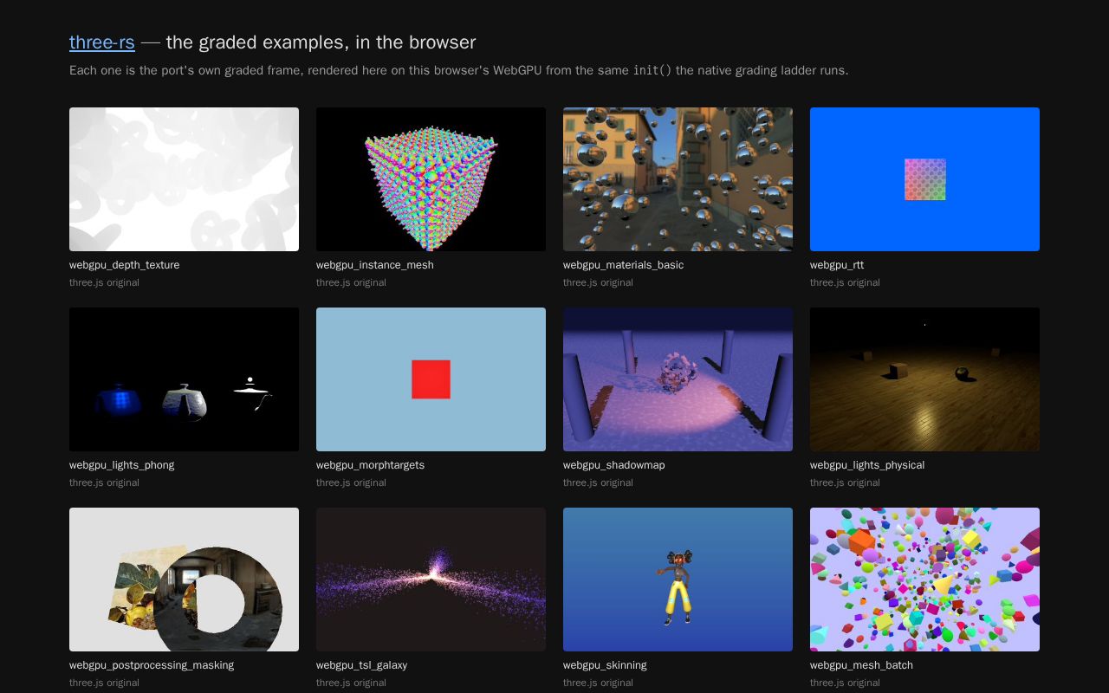Open the webgpu_instance_mesh cube thumbnail
This screenshot has height=693, width=1109.
click(x=431, y=179)
